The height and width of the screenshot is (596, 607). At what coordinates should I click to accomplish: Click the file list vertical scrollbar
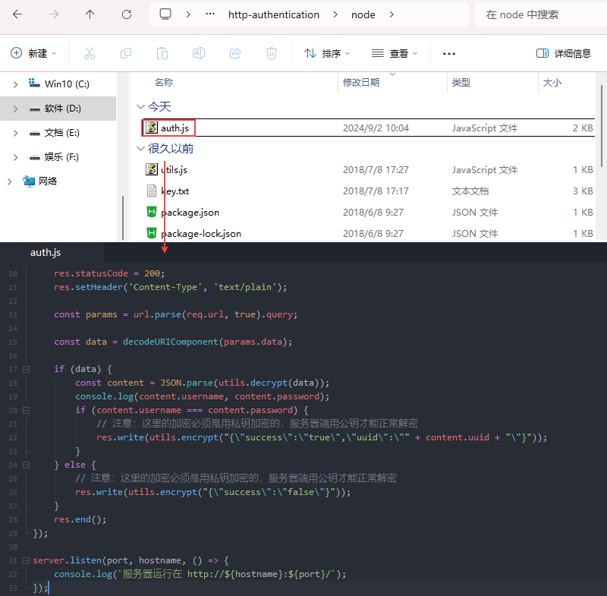click(602, 126)
